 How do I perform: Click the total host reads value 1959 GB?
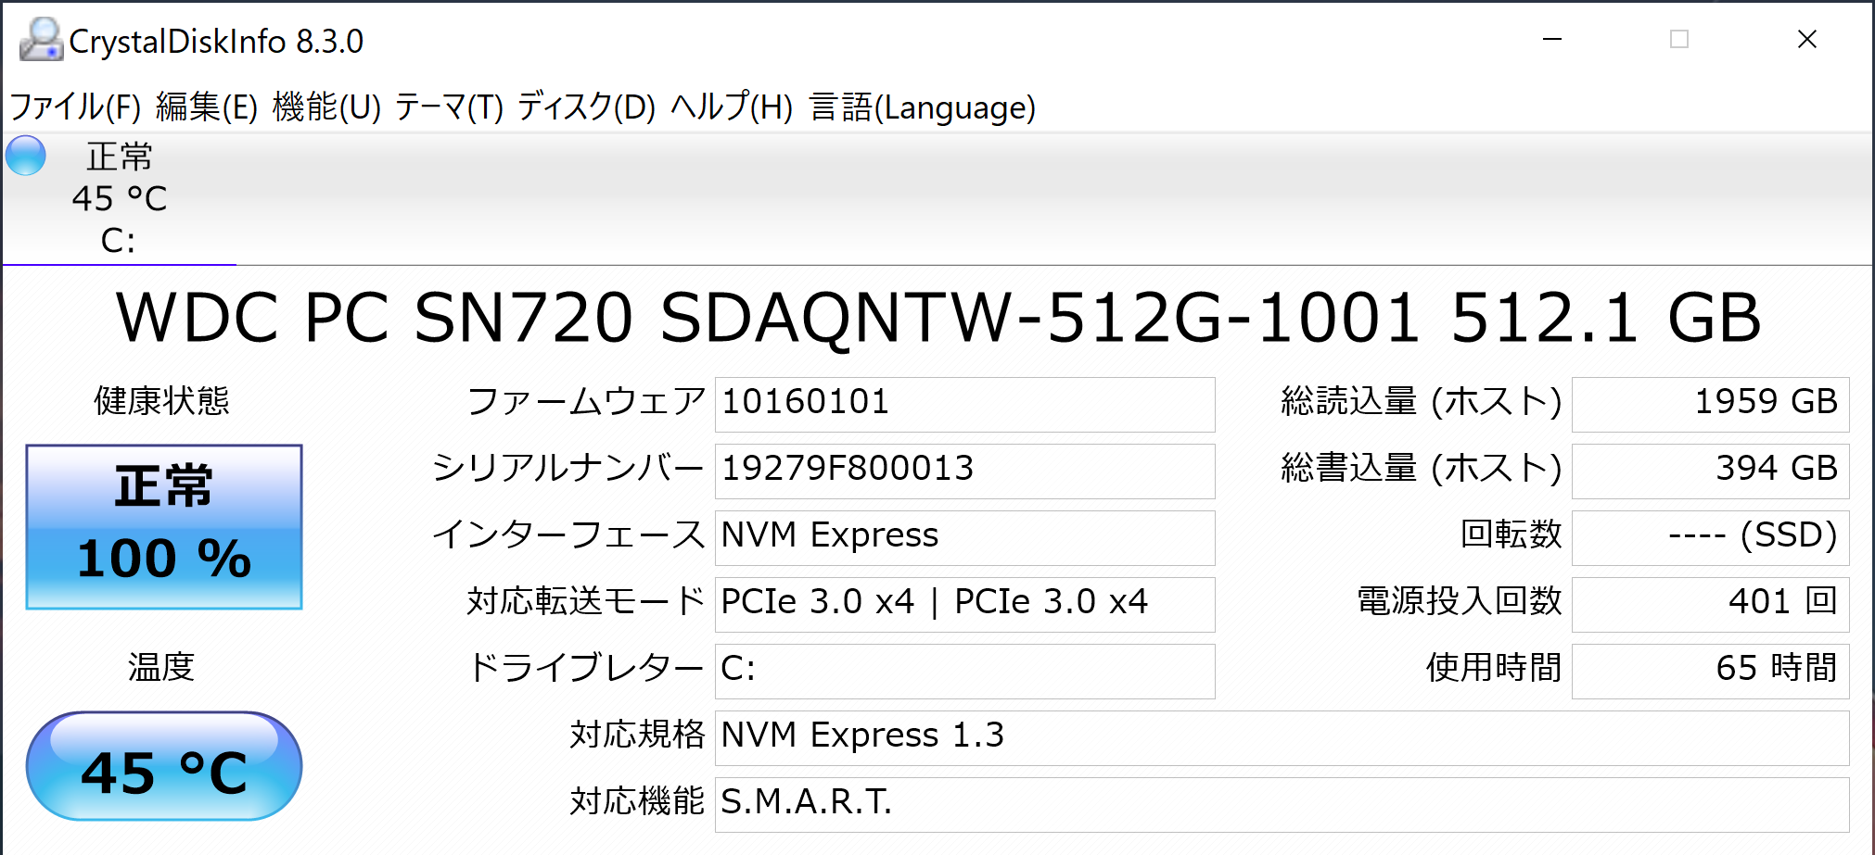coord(1710,404)
